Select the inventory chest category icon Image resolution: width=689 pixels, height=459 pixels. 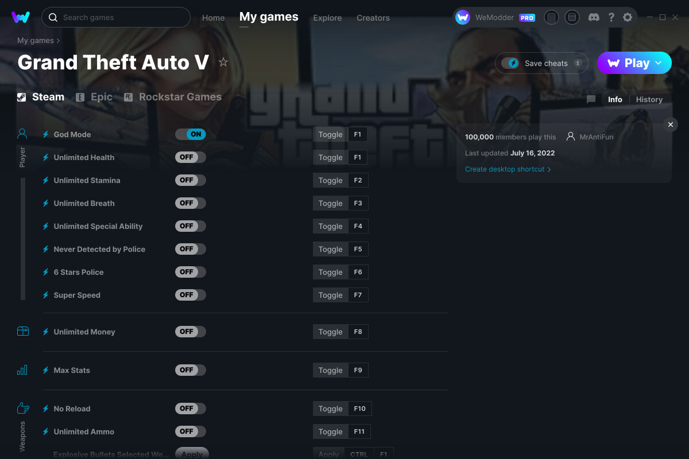pos(22,331)
